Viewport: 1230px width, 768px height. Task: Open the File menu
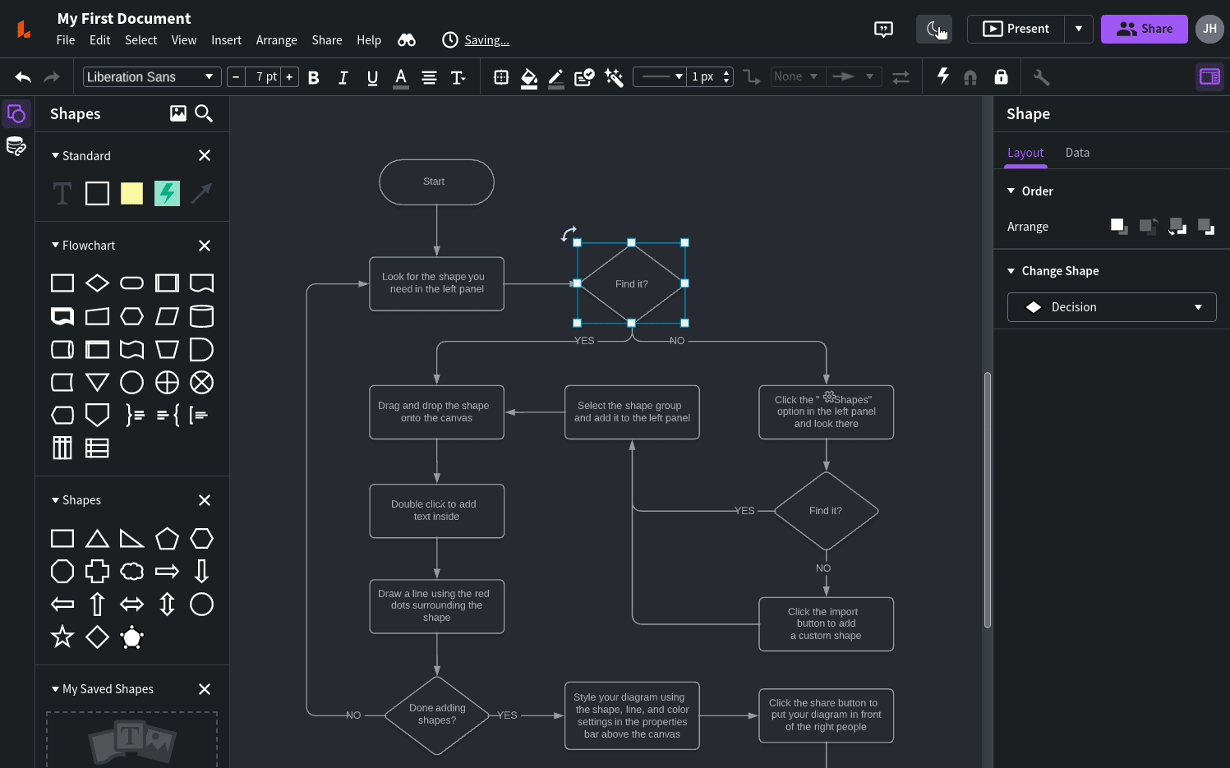66,40
